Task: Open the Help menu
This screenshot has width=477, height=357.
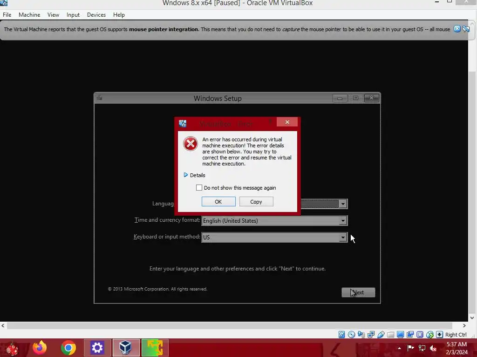Action: pos(119,14)
